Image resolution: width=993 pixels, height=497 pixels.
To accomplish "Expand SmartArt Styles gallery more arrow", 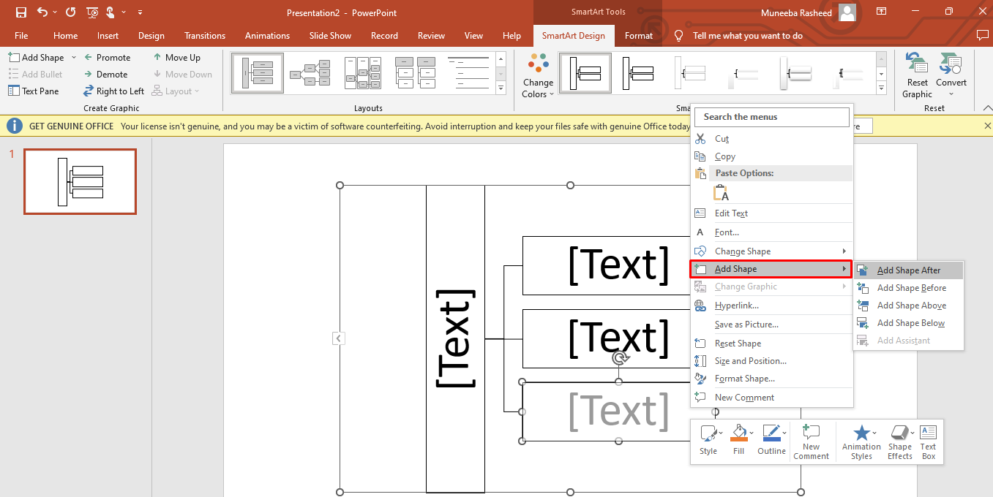I will point(882,88).
